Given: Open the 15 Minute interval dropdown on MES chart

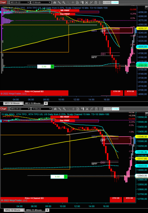Looking at the screenshot, I should click(41, 2).
